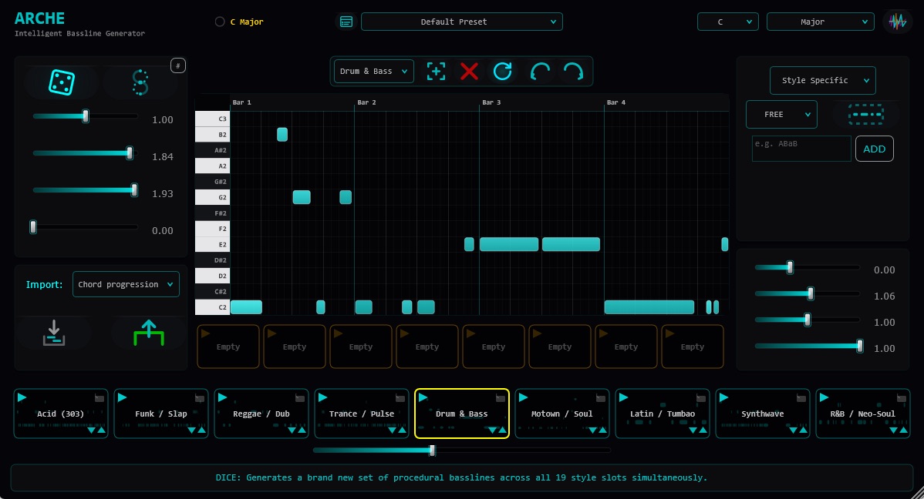Image resolution: width=924 pixels, height=499 pixels.
Task: Click the Bar 2 timeline label
Action: (366, 102)
